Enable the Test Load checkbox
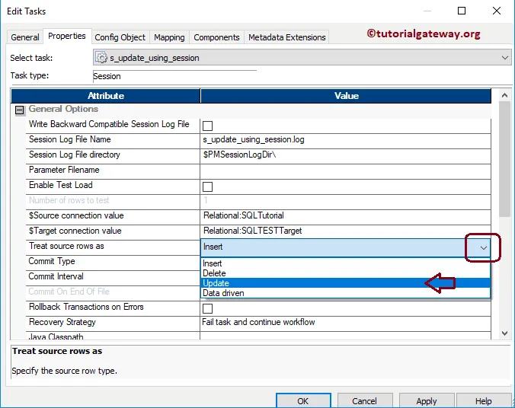The image size is (515, 408). pos(207,186)
